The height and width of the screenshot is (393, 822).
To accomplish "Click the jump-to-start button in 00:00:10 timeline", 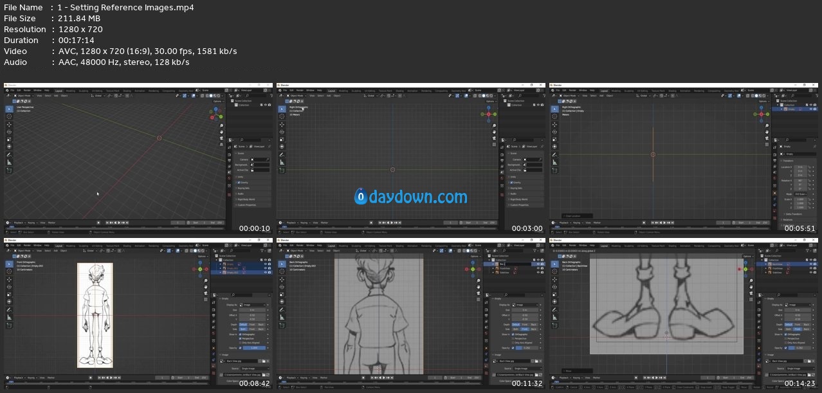I will pyautogui.click(x=107, y=223).
